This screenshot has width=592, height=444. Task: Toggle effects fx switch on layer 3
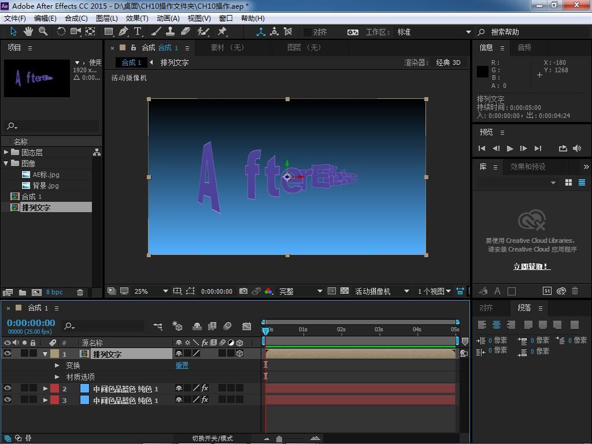(x=205, y=399)
